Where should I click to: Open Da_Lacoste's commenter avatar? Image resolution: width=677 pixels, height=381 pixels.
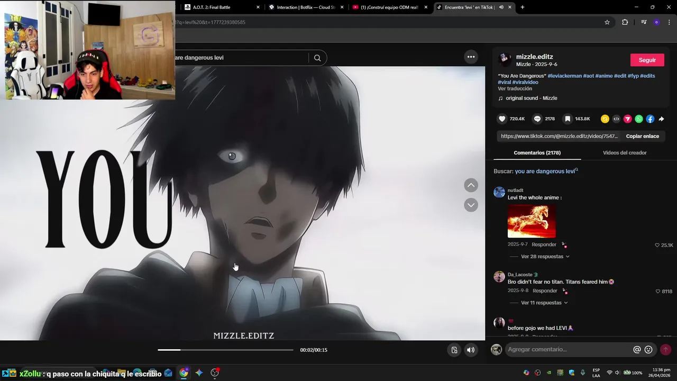[499, 277]
